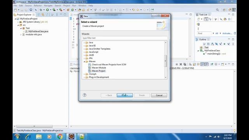
Task: Click the Activate link in Task List
Action: click(227, 33)
